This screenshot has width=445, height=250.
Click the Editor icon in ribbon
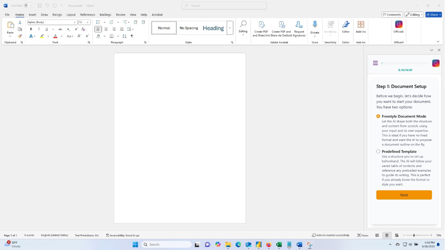[x=346, y=25]
